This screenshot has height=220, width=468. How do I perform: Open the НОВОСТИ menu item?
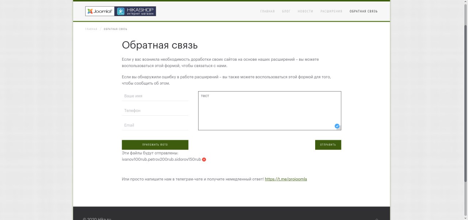[305, 11]
